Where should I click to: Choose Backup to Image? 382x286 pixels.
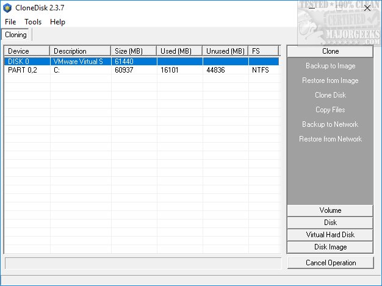tap(330, 66)
